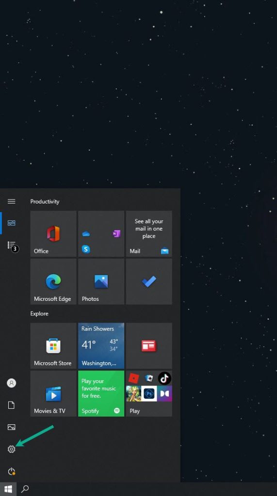Open the Mail tile
Viewport: 277px width, 496px height.
pos(149,234)
